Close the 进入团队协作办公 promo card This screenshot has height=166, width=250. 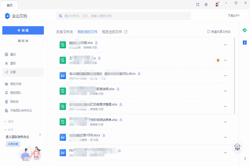(40, 135)
